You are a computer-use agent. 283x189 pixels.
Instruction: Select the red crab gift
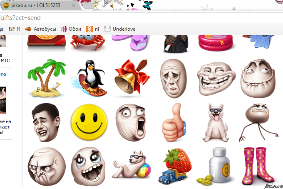click(87, 41)
